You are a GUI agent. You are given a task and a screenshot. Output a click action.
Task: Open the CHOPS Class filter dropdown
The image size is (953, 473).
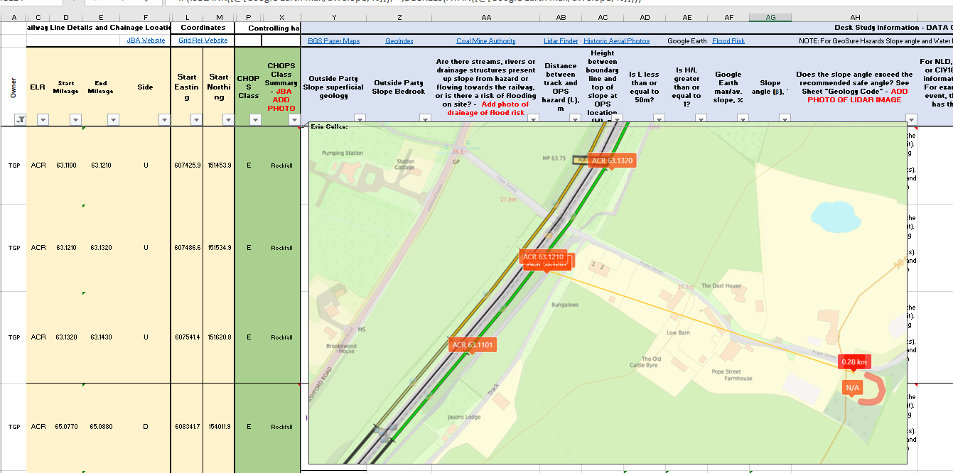(x=256, y=119)
